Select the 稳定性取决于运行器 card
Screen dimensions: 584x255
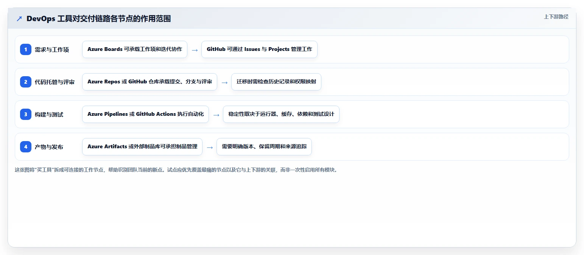(281, 114)
